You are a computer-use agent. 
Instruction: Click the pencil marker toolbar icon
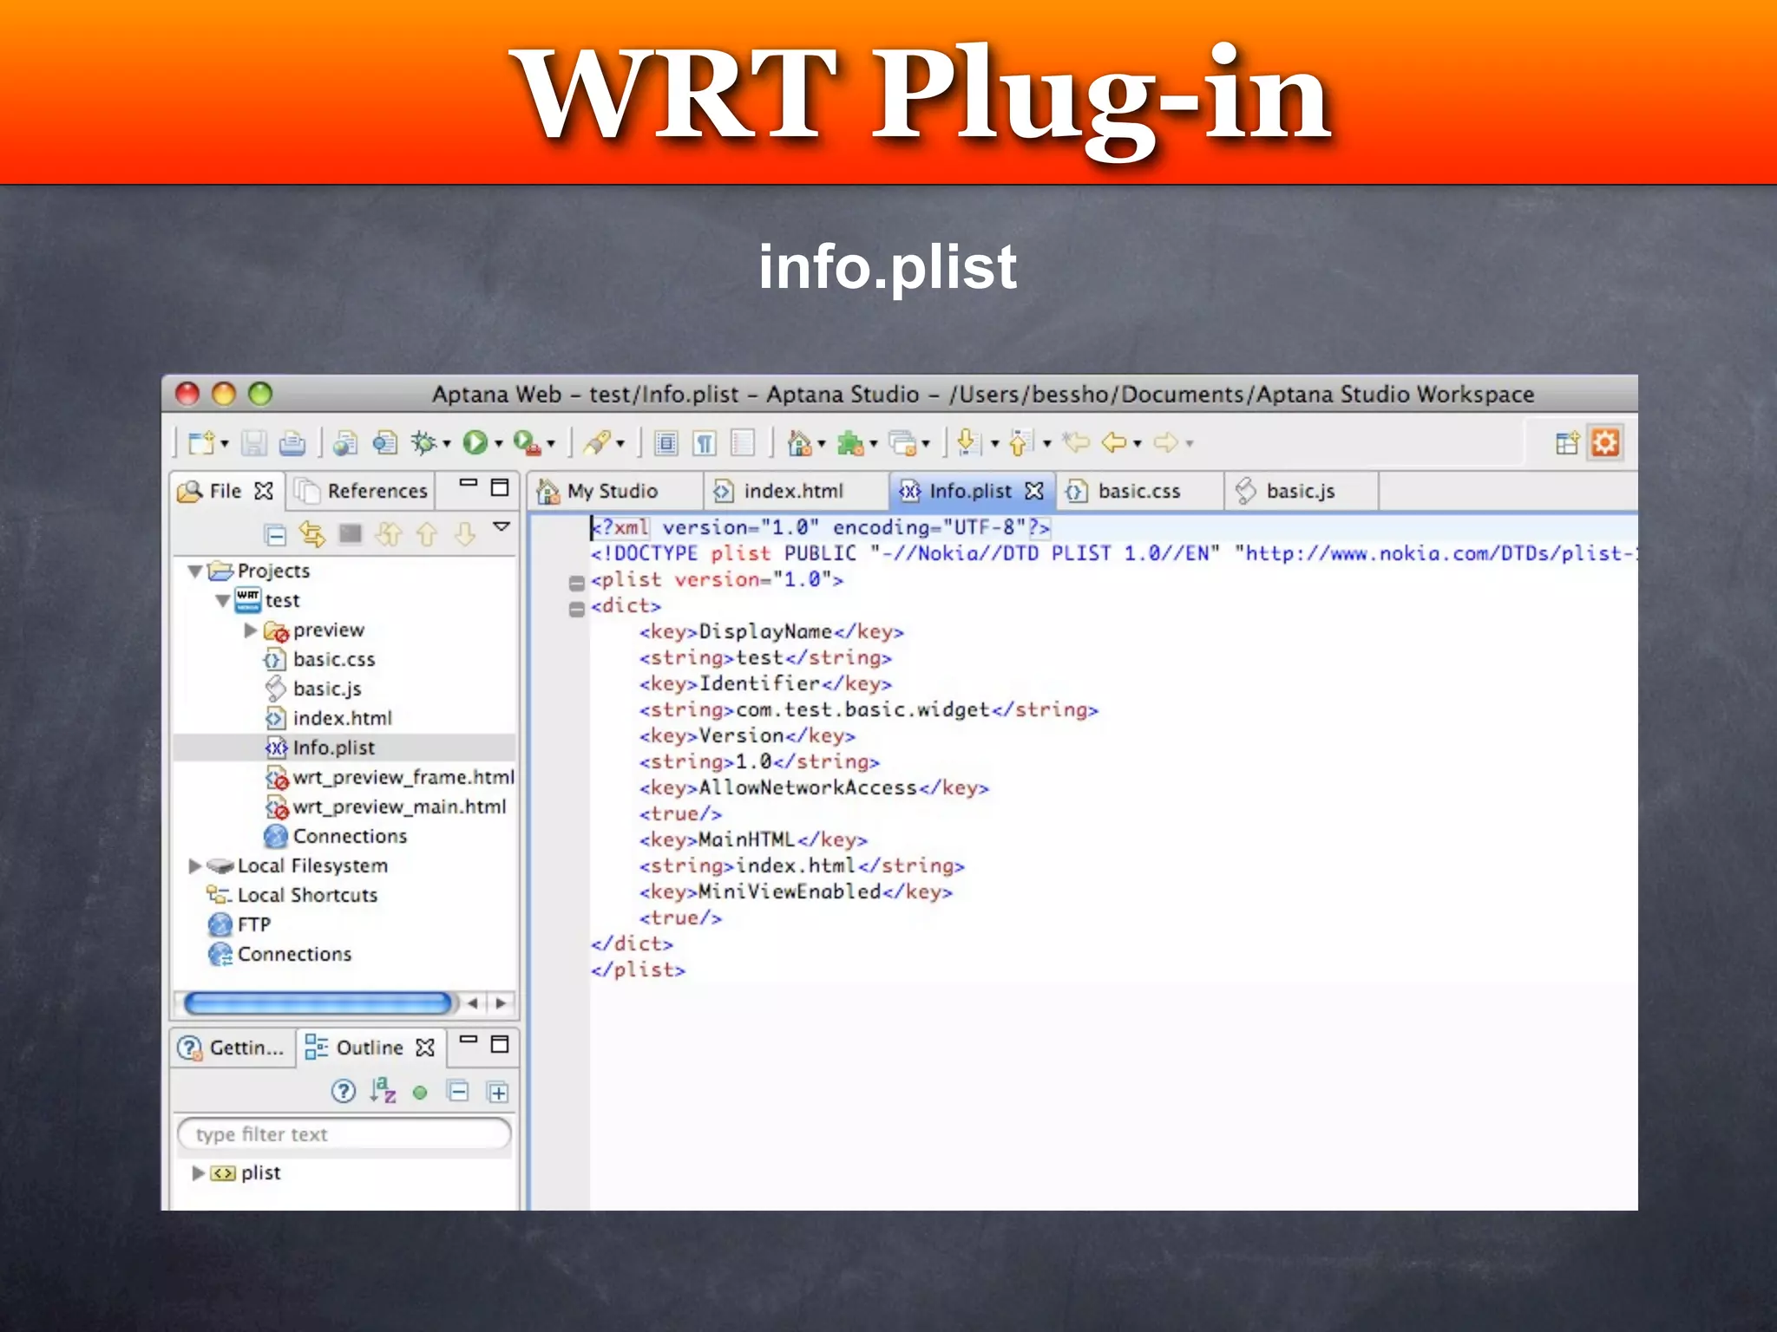597,443
